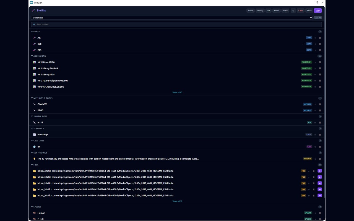Pin the BioGist side panel
This screenshot has height=221, width=354.
pos(317,2)
